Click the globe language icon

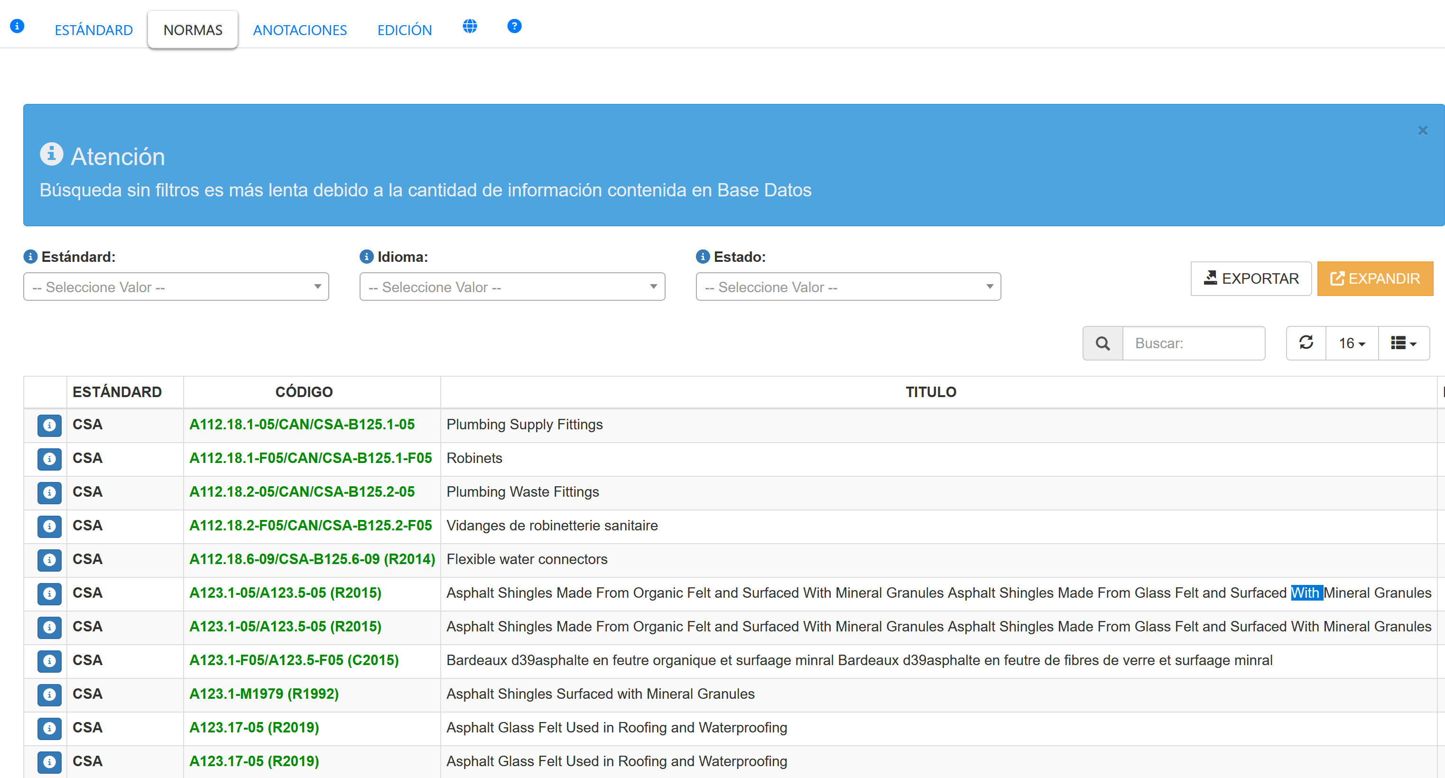pyautogui.click(x=470, y=27)
